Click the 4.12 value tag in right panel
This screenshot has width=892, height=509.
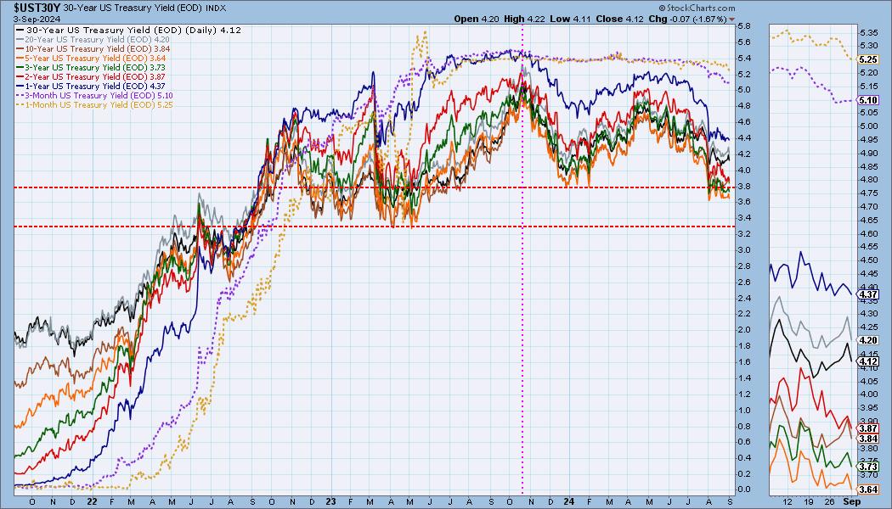point(867,361)
